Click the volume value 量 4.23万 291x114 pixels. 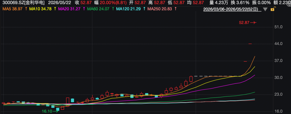219,3
